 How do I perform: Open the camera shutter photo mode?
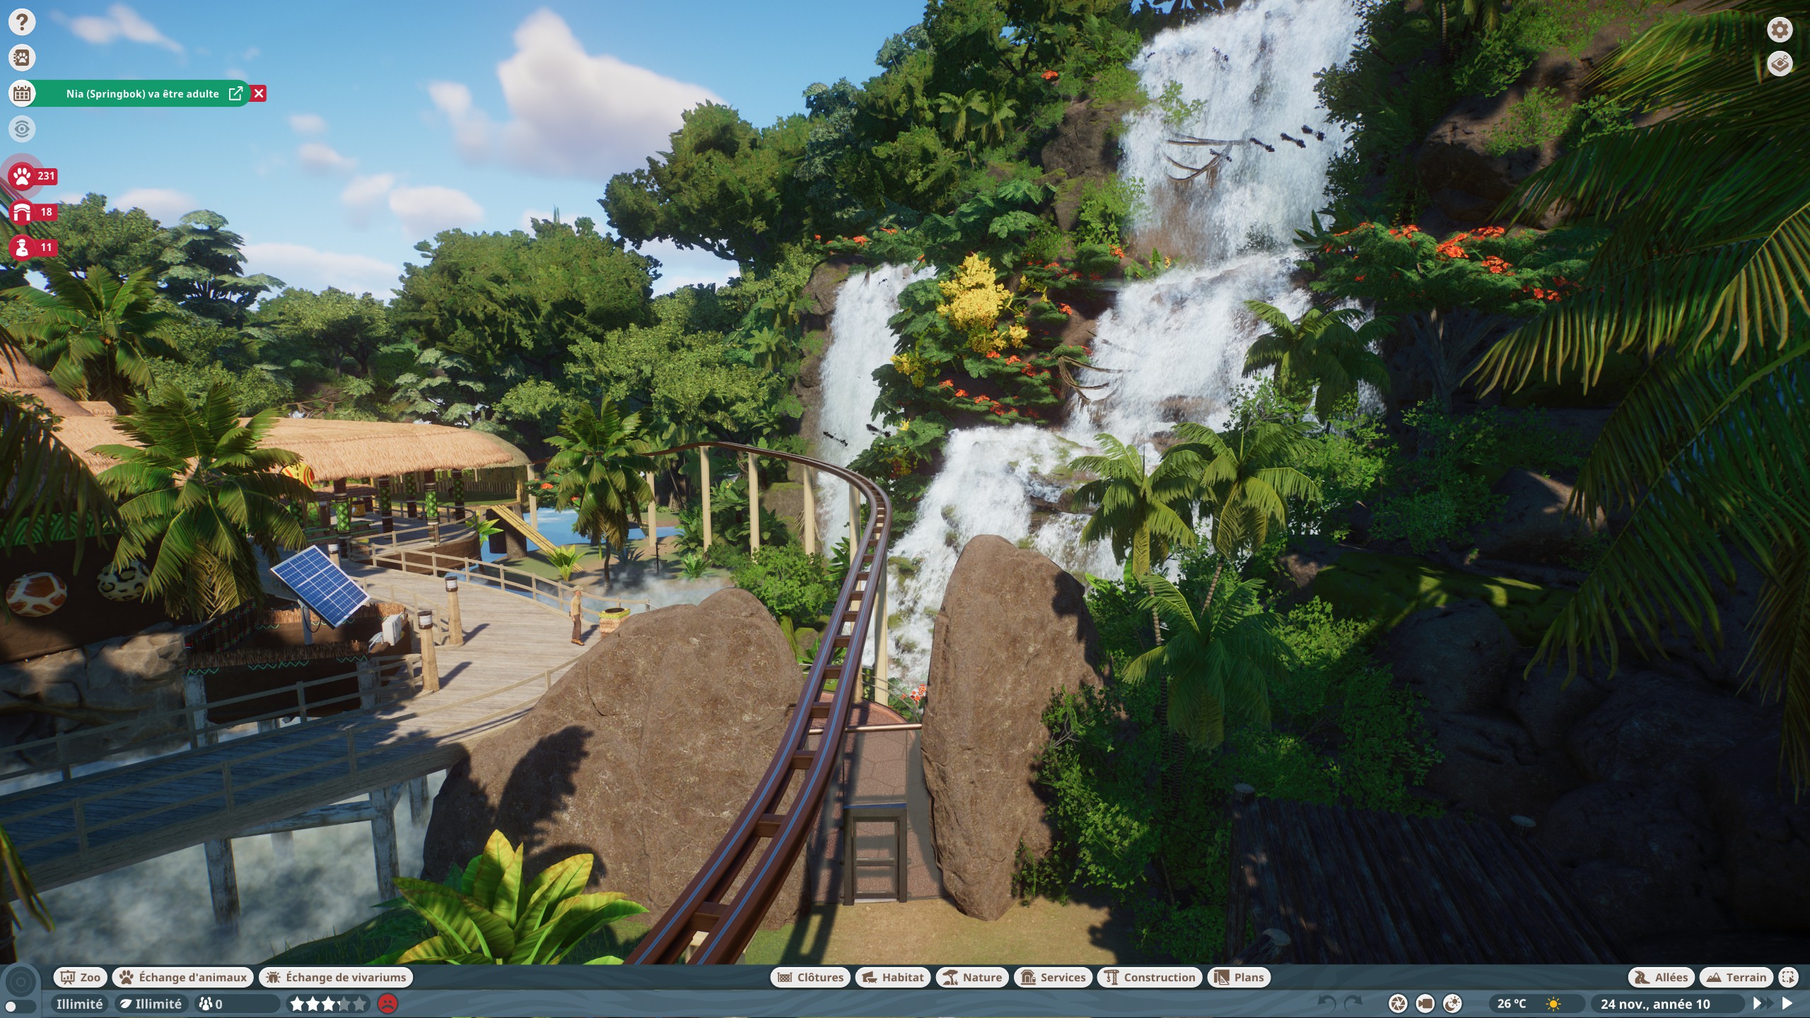coord(1398,1003)
